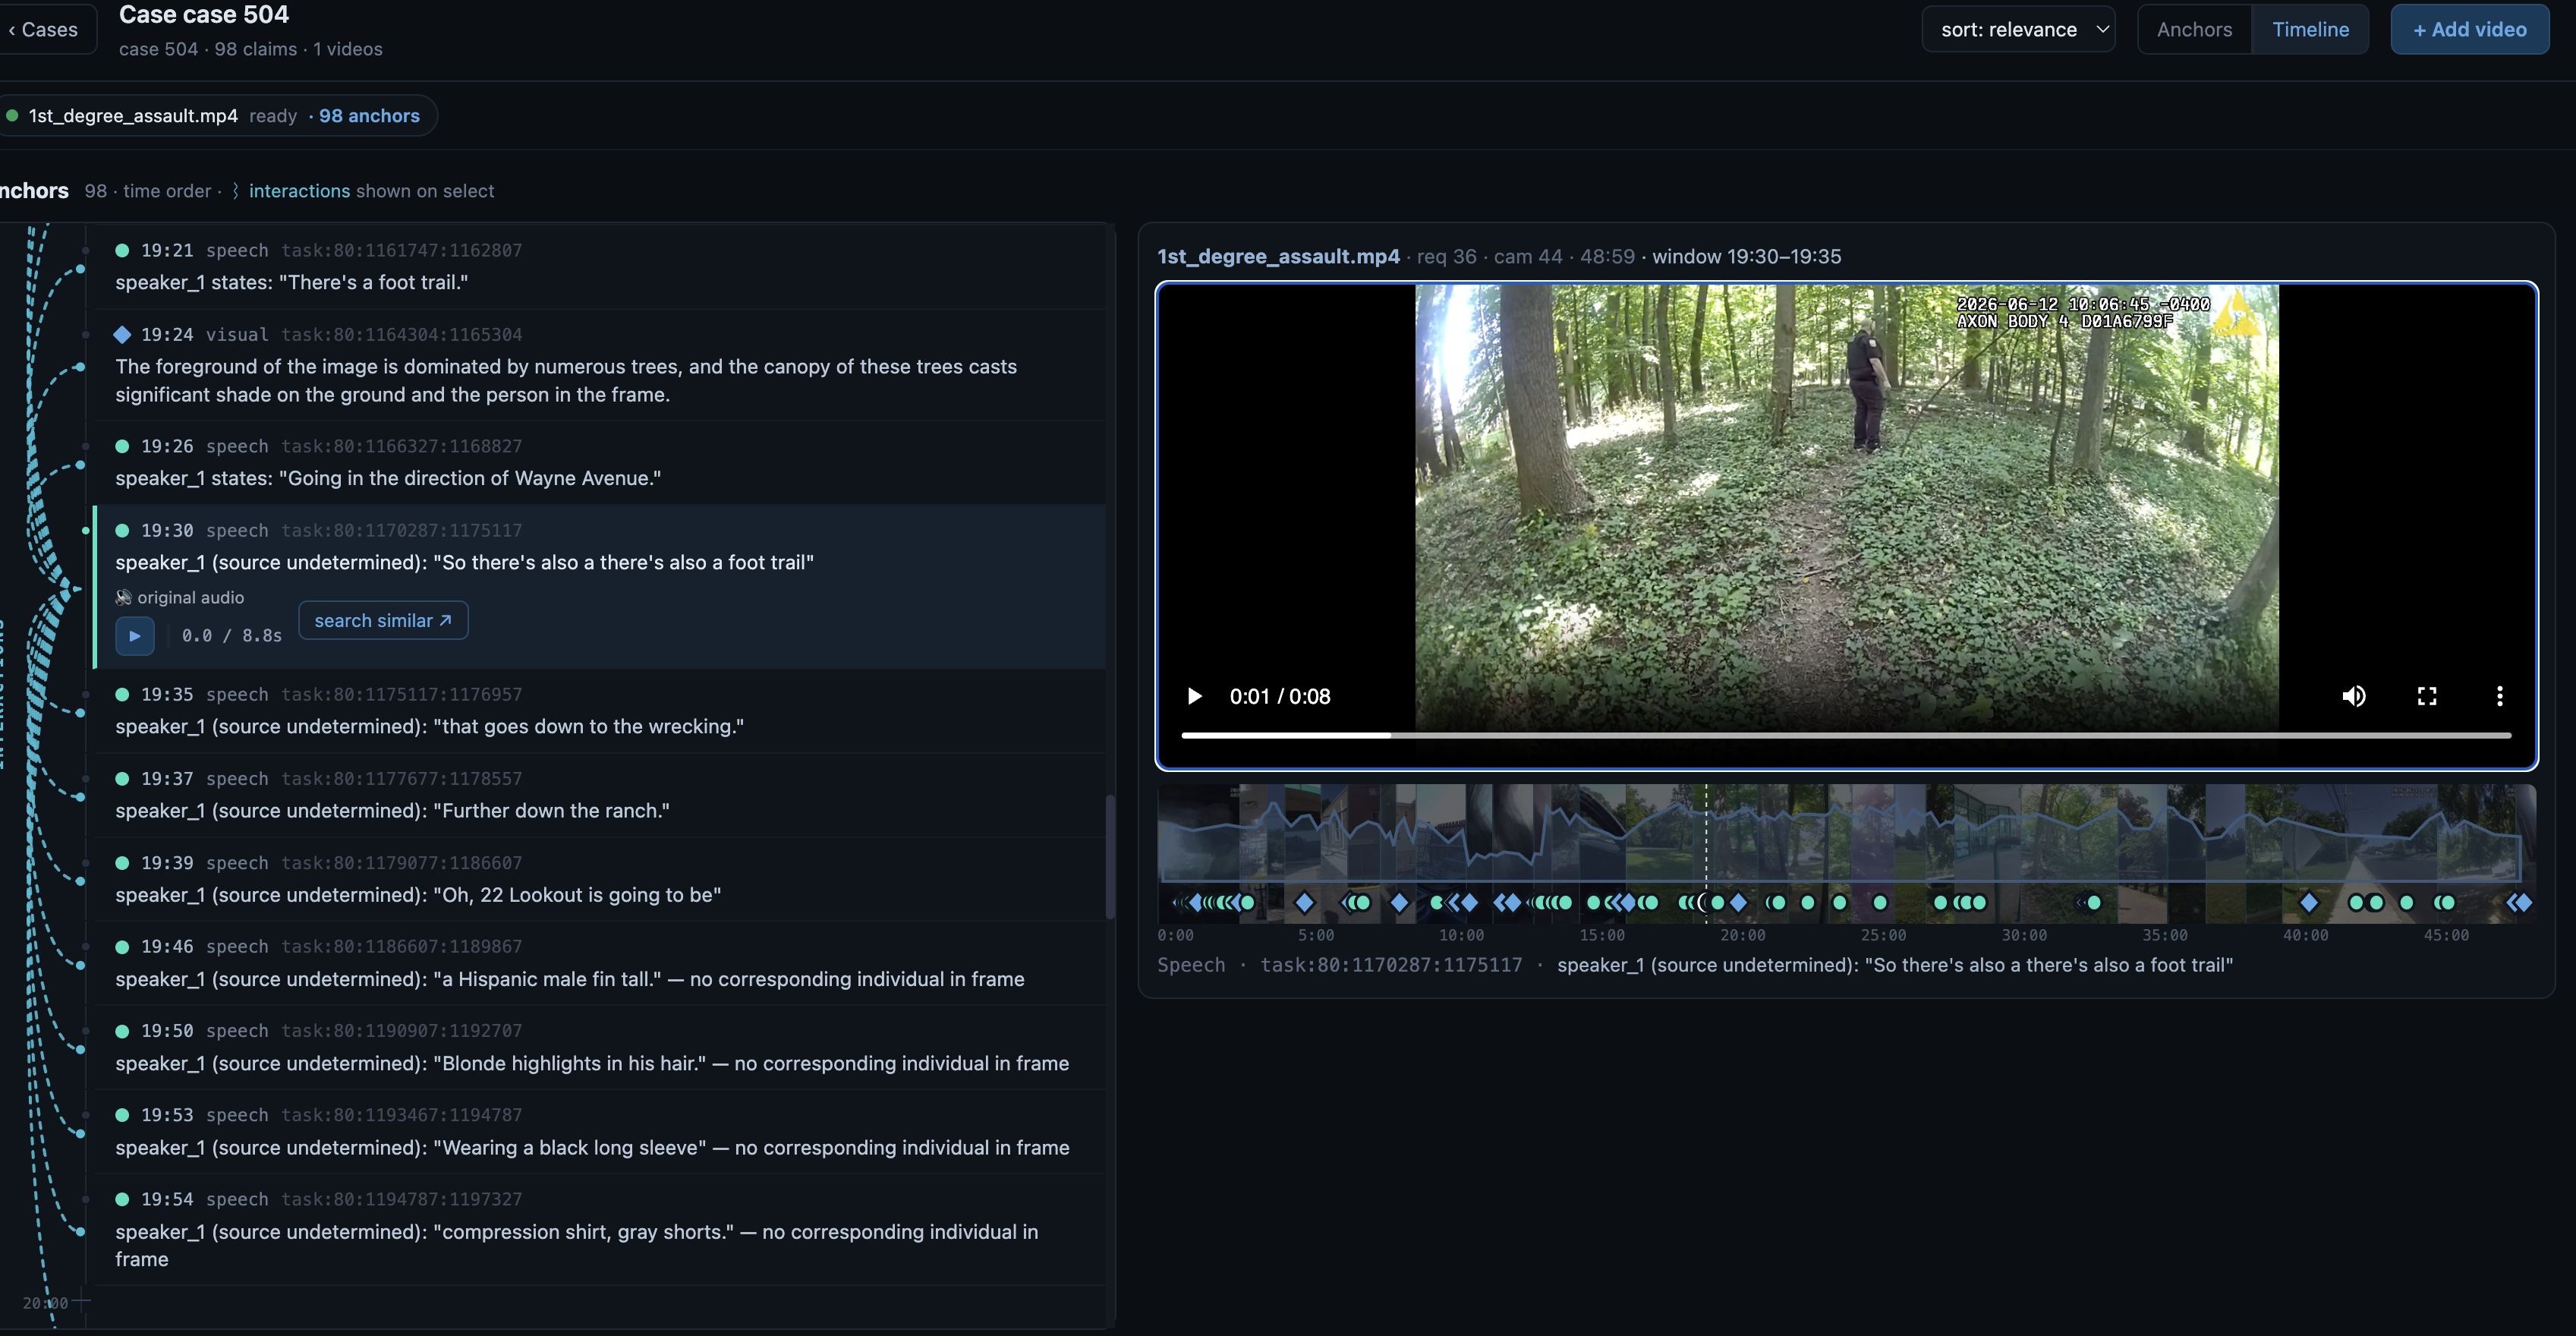The width and height of the screenshot is (2576, 1336).
Task: Select the 19:53 "black long sleeve" anchor
Action: tap(600, 1130)
